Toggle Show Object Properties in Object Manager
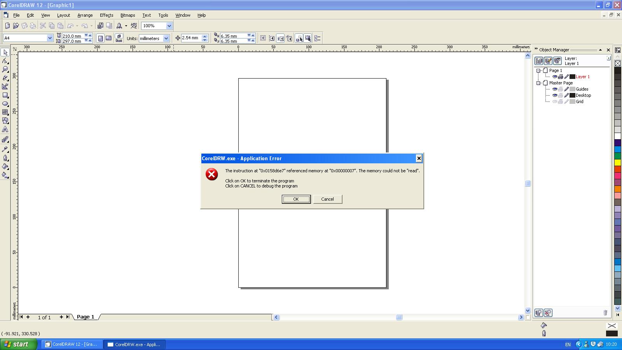 click(539, 61)
